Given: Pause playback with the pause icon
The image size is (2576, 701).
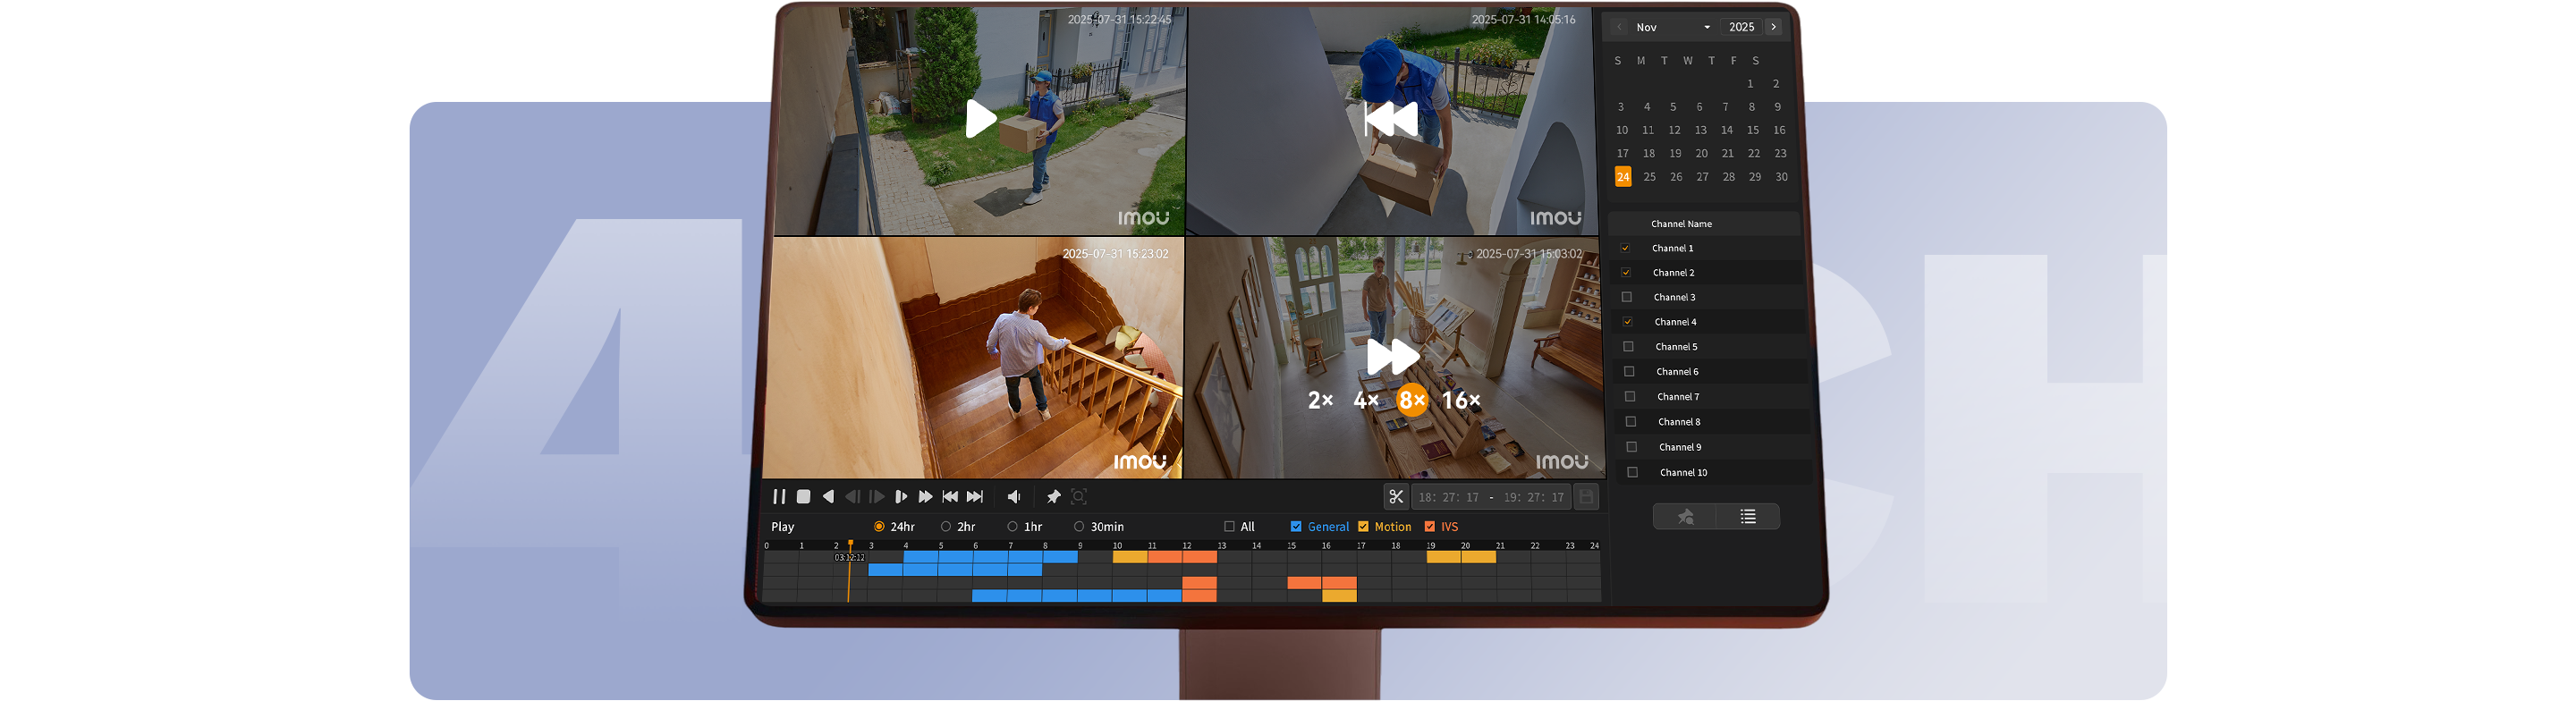Looking at the screenshot, I should tap(778, 497).
